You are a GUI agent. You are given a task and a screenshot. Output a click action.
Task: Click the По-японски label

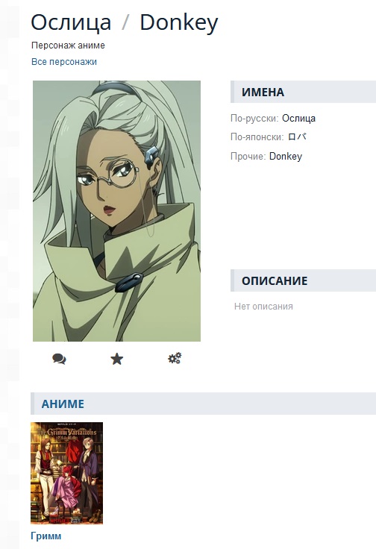tap(257, 137)
